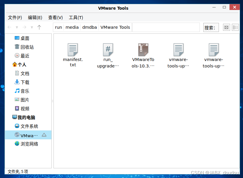Click the media breadcrumb segment
The width and height of the screenshot is (243, 178).
(x=72, y=27)
